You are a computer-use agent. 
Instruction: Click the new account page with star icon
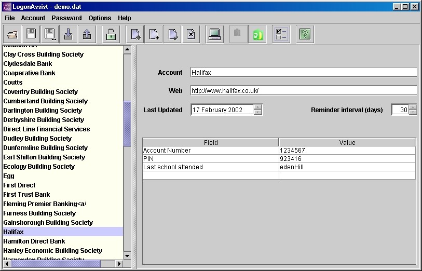point(135,34)
